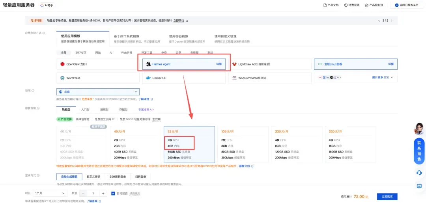The width and height of the screenshot is (426, 203).
Task: Click the OpenClaw red logo icon
Action: [x=62, y=64]
